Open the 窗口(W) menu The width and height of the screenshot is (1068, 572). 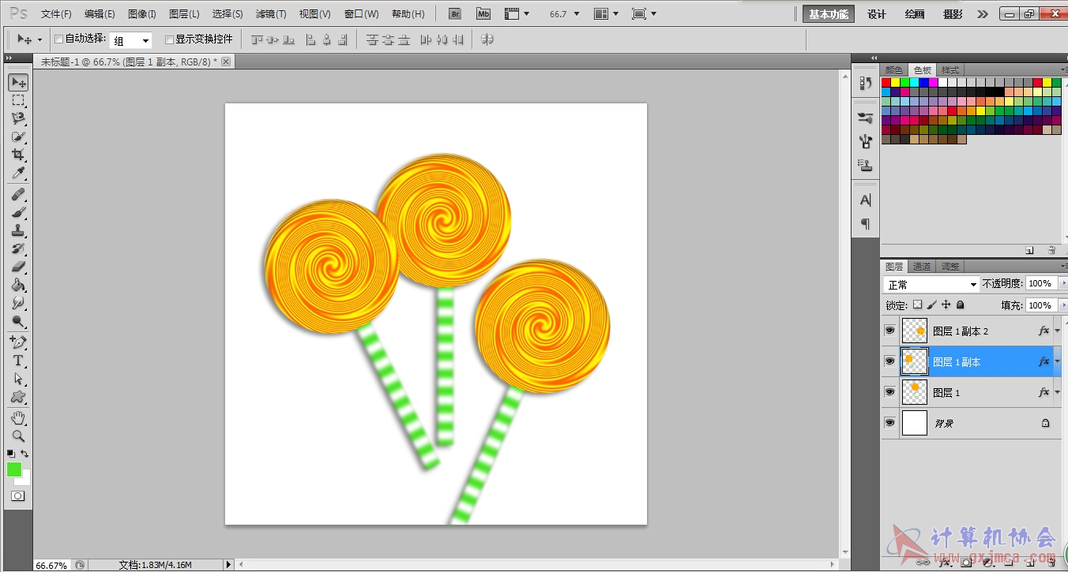click(x=360, y=14)
